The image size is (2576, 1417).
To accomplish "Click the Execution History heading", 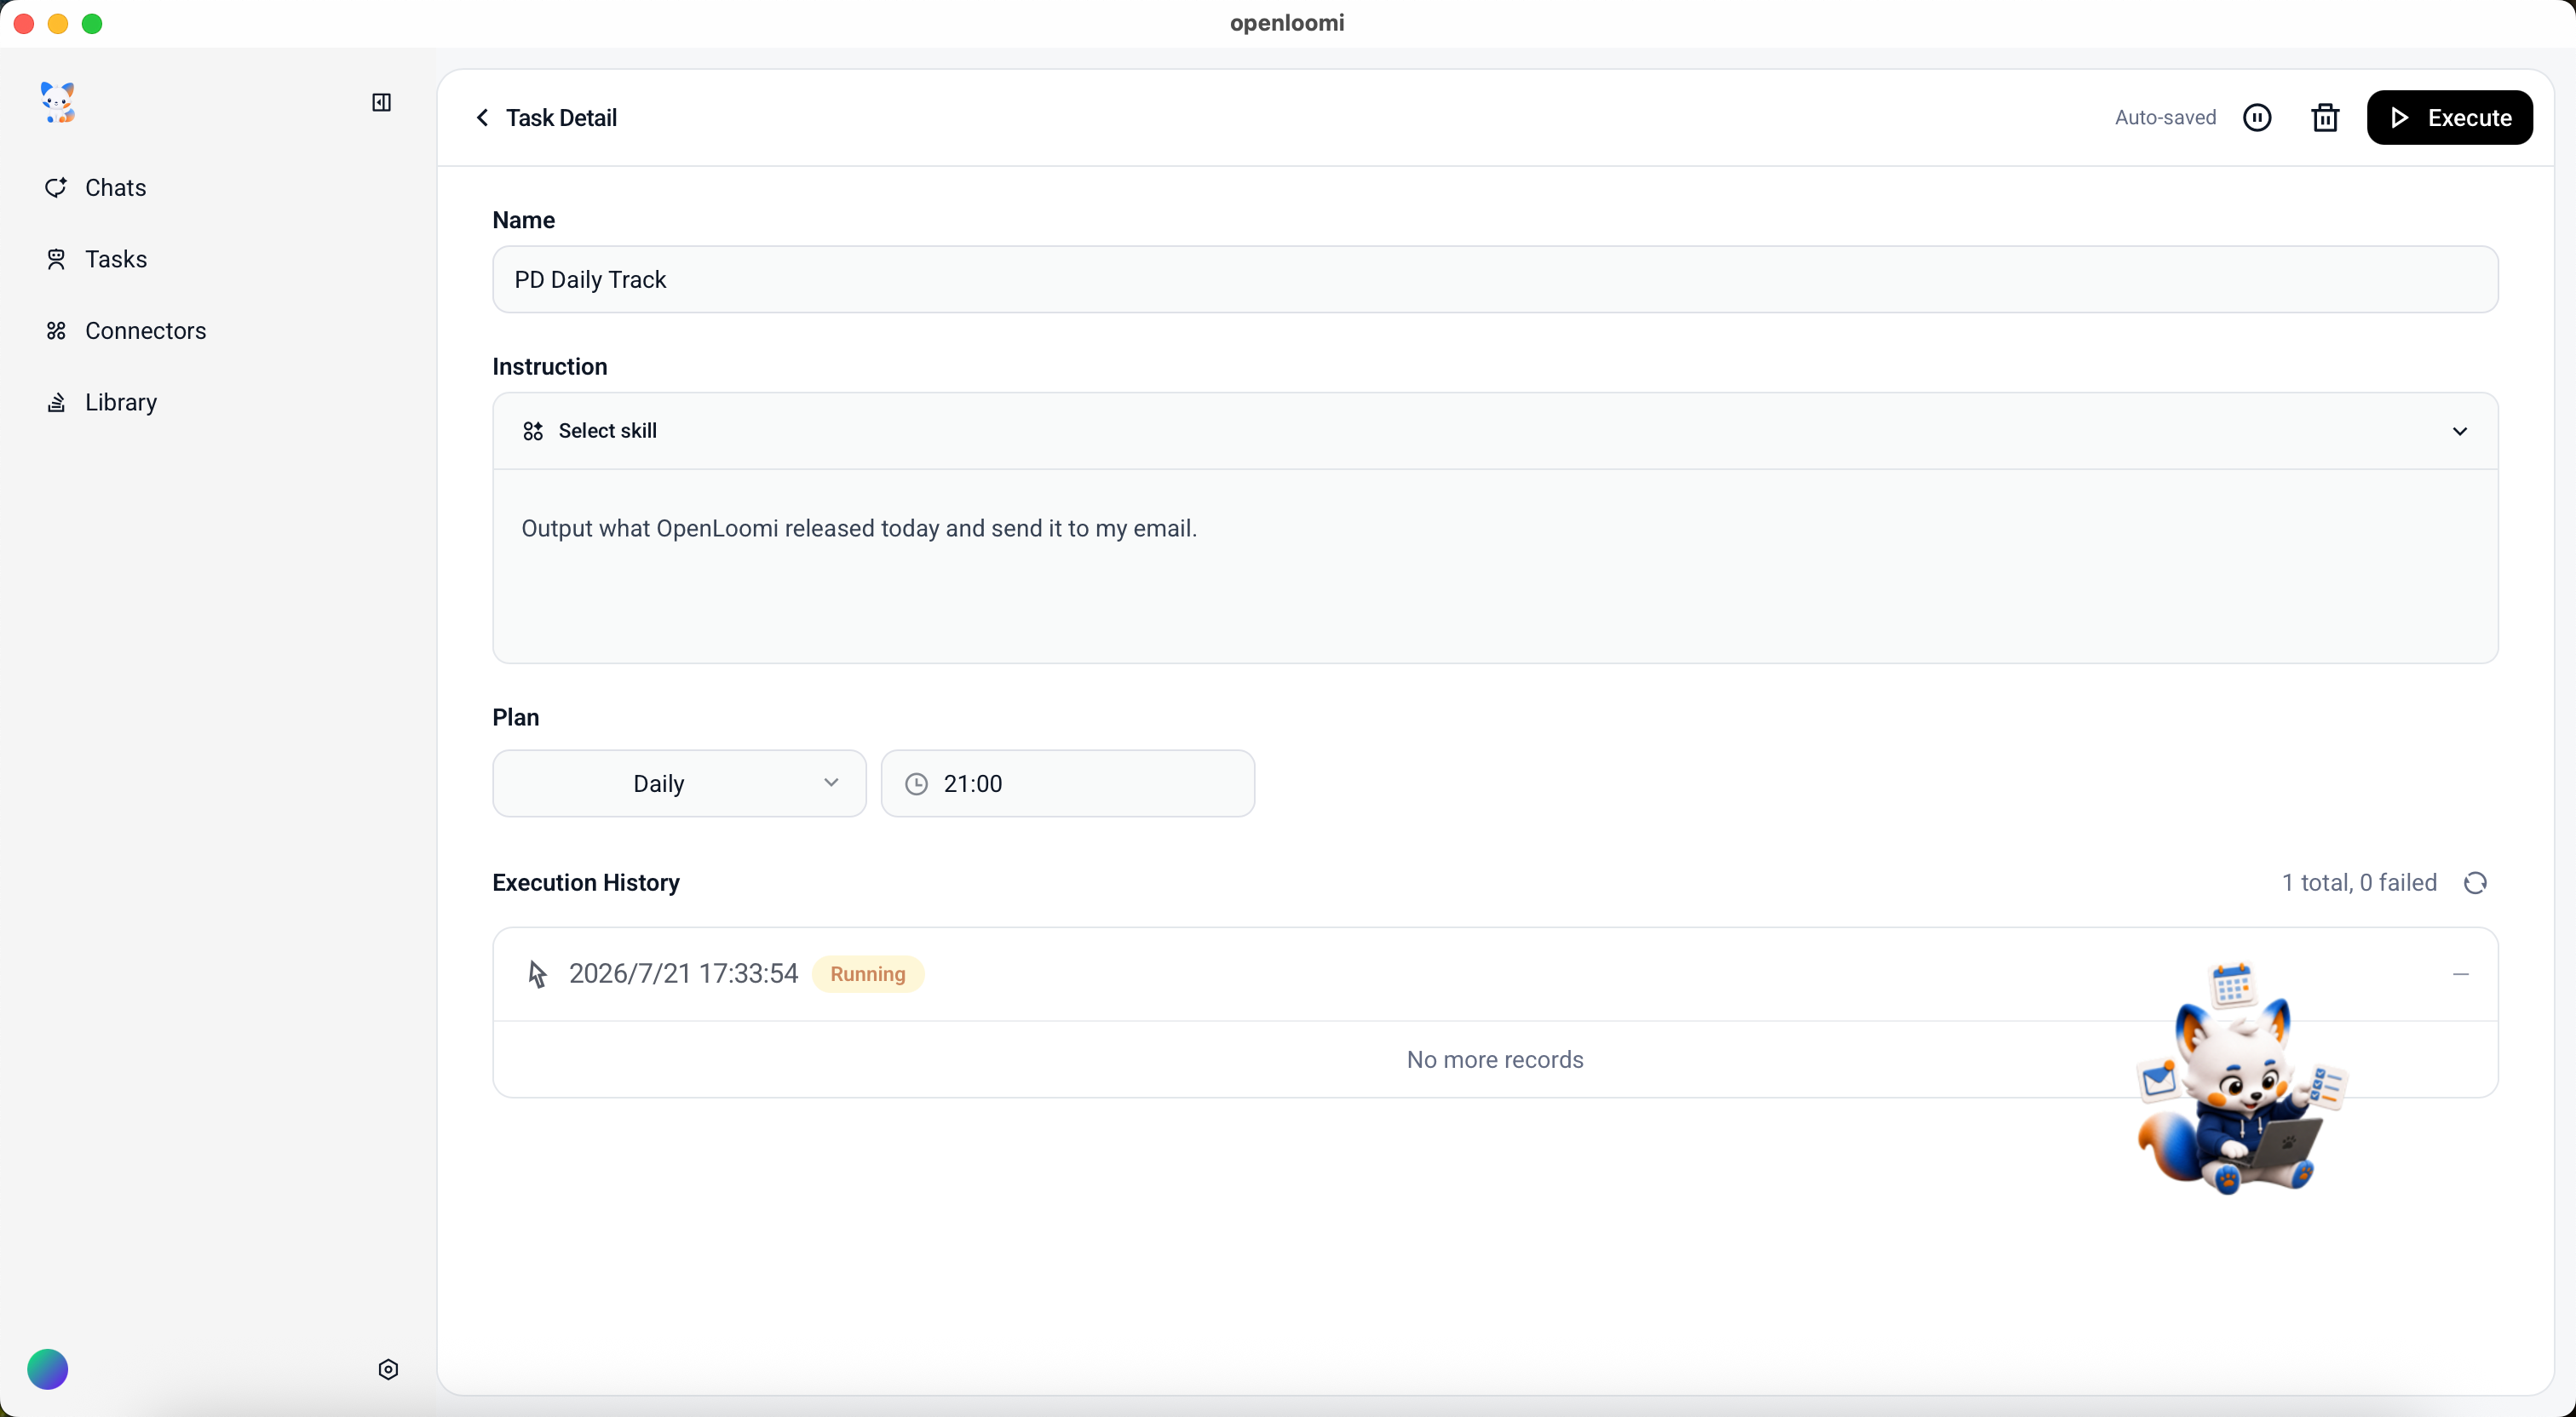I will tap(586, 883).
